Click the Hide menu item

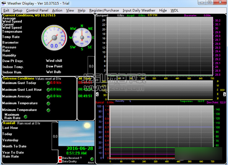[163, 10]
